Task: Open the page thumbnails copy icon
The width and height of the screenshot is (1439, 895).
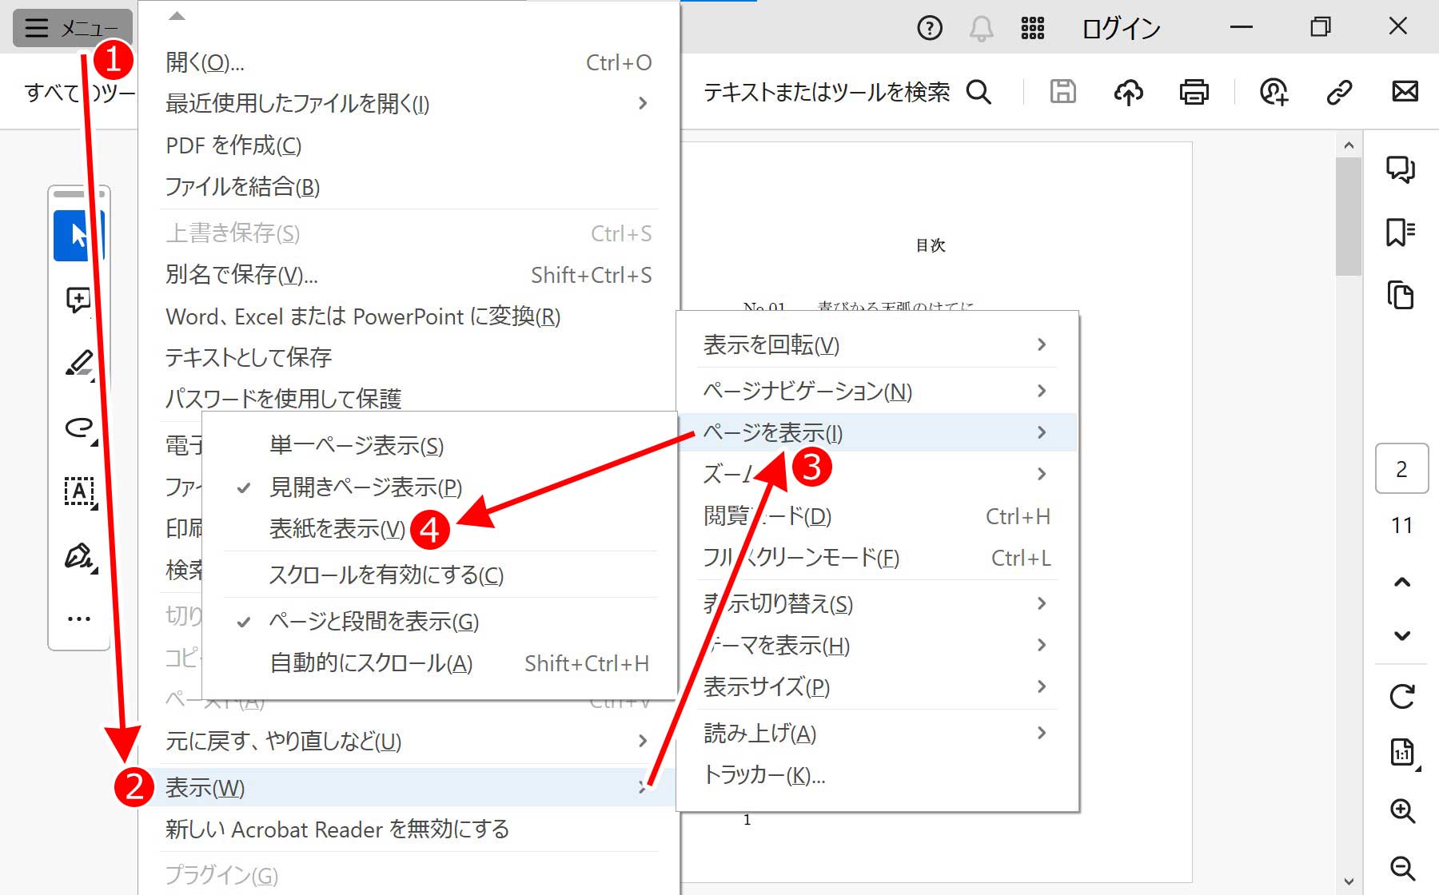Action: tap(1401, 295)
